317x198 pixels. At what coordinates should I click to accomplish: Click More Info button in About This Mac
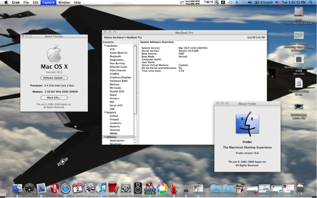point(54,98)
